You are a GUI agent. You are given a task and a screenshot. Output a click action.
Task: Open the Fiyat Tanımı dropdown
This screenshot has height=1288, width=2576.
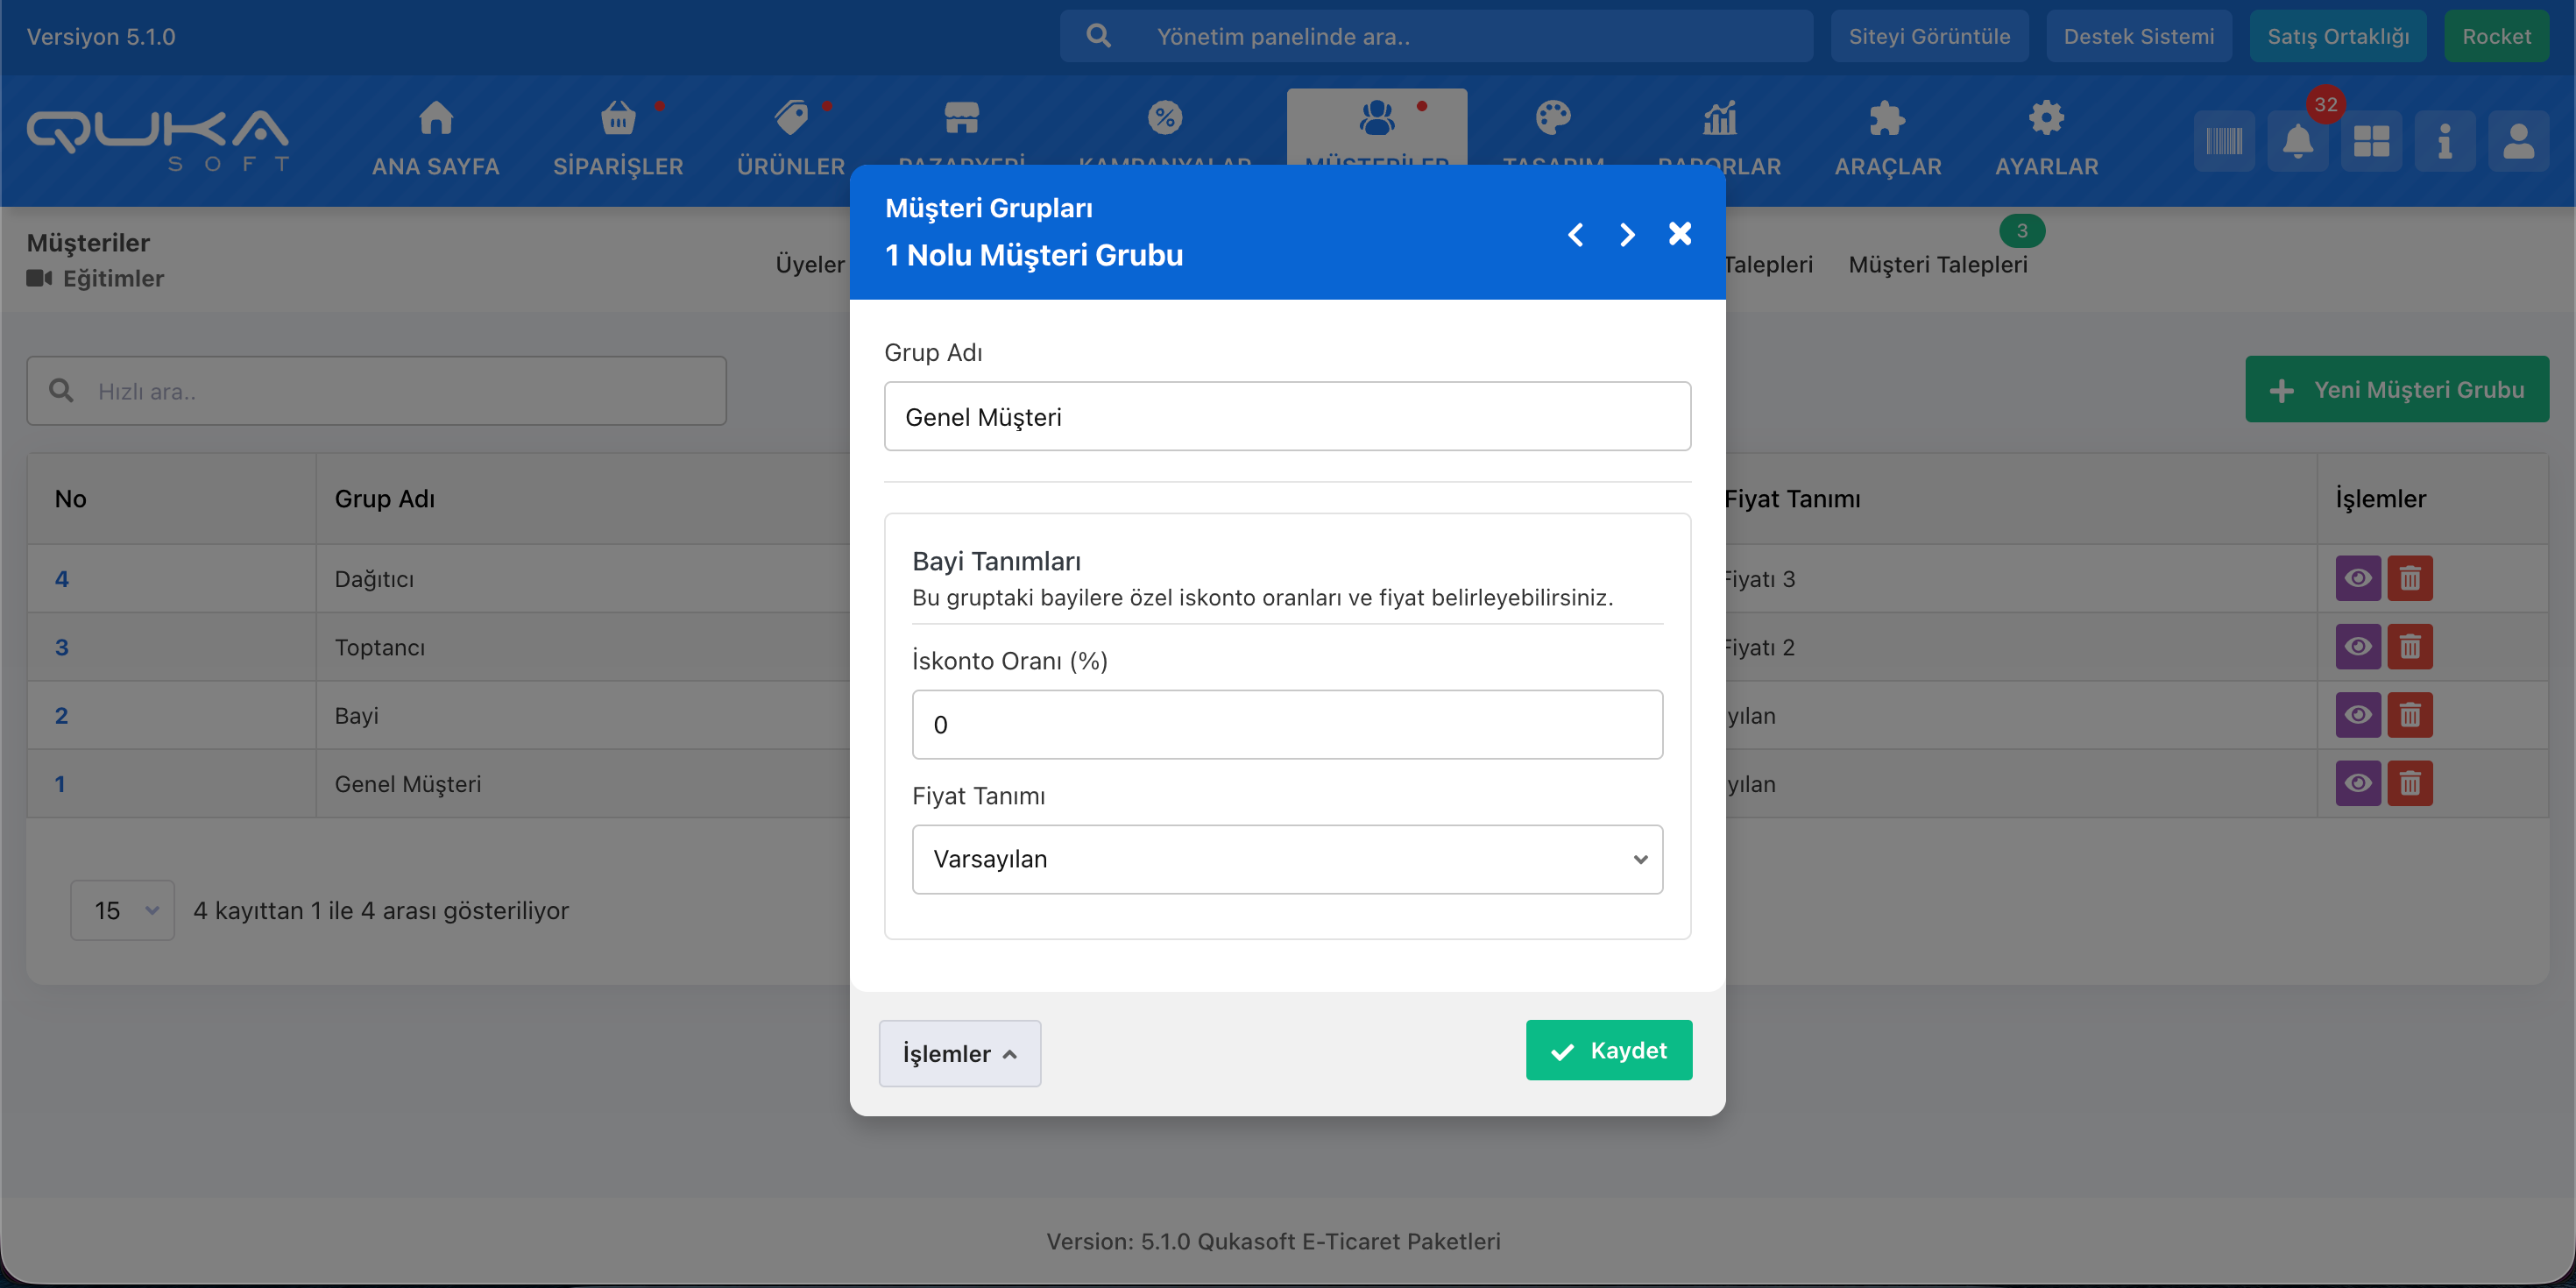coord(1287,859)
